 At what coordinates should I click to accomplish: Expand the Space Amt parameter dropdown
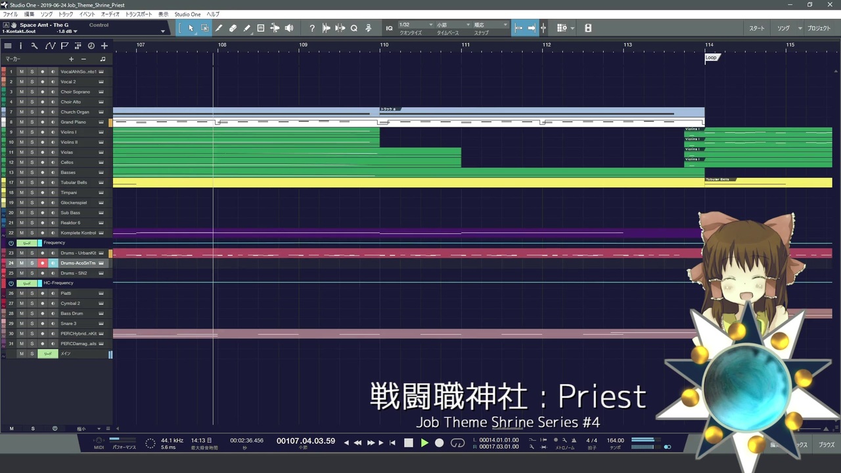(x=163, y=31)
